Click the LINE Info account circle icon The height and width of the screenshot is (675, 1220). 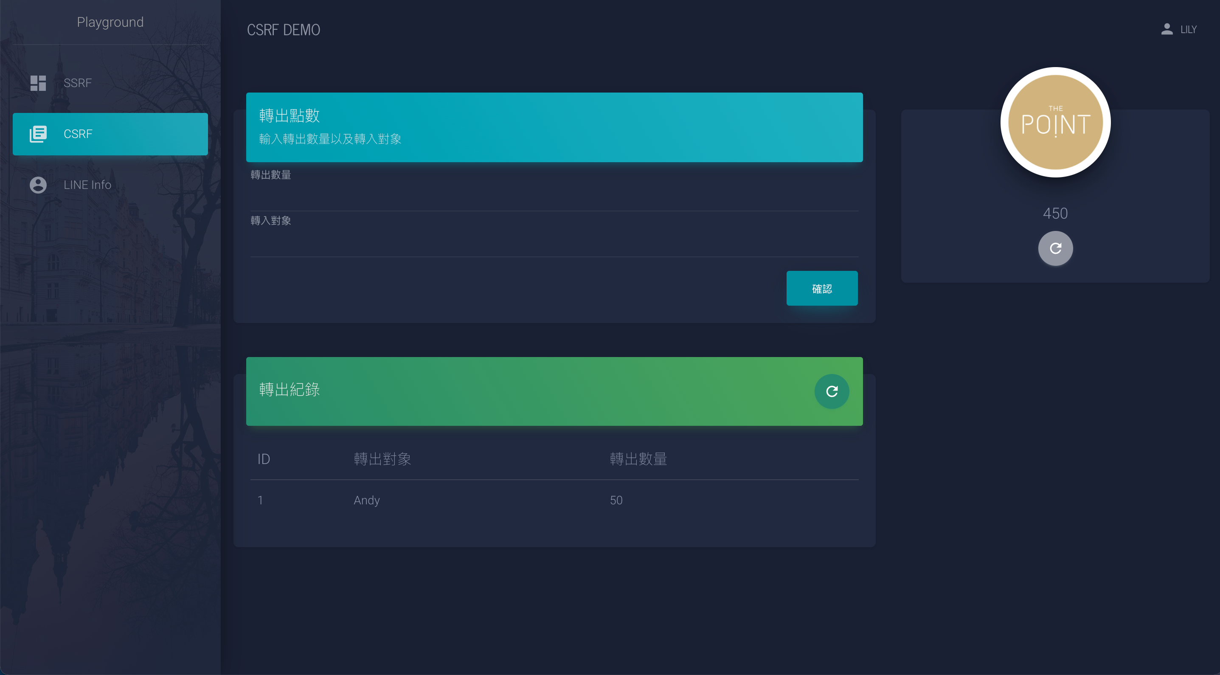pos(38,185)
